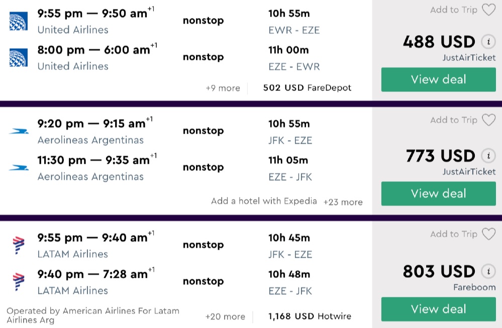502x328 pixels.
Task: Click info icon next to 803 USD
Action: tap(488, 272)
